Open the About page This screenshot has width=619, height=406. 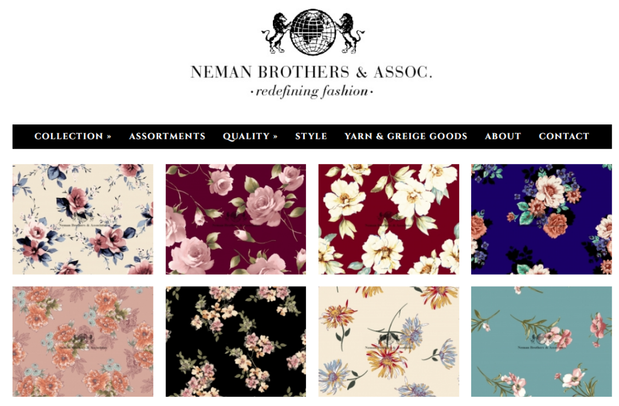coord(503,136)
